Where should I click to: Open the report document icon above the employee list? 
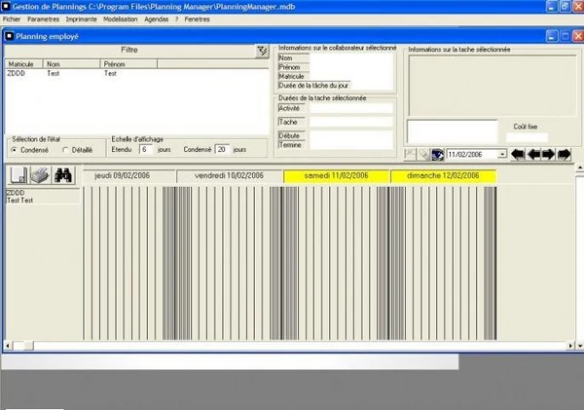pos(18,174)
